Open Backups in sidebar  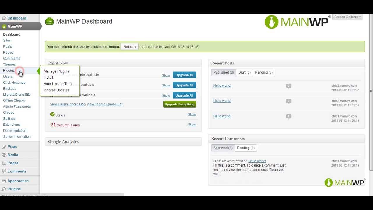click(10, 89)
